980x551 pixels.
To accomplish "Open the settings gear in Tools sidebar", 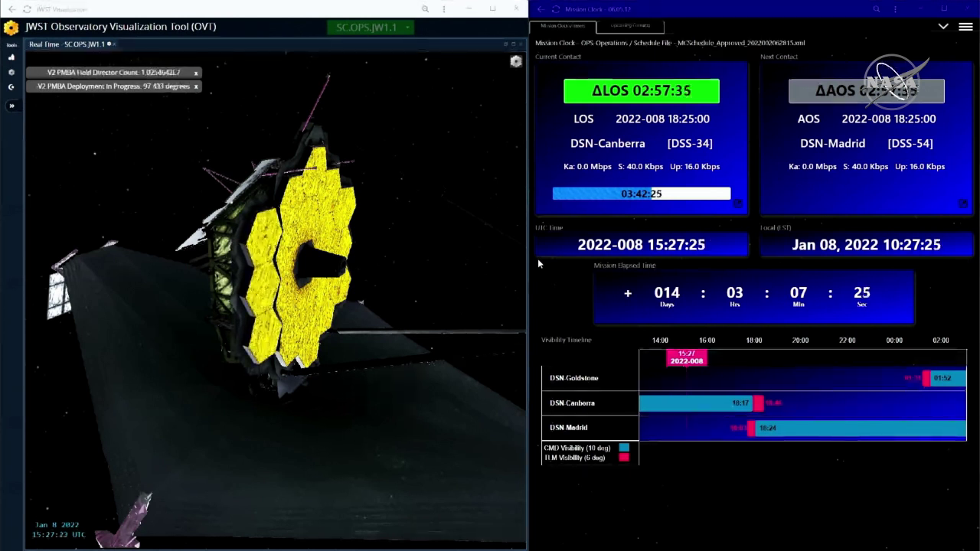I will click(11, 72).
